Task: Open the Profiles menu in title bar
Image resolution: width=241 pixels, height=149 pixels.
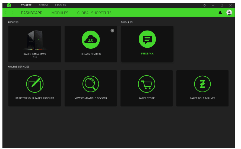Action: tap(60, 5)
